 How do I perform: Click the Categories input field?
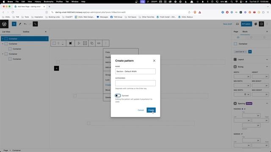tap(135, 83)
